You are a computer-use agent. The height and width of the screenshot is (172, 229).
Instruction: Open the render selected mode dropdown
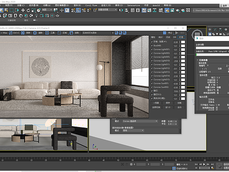click(133, 131)
